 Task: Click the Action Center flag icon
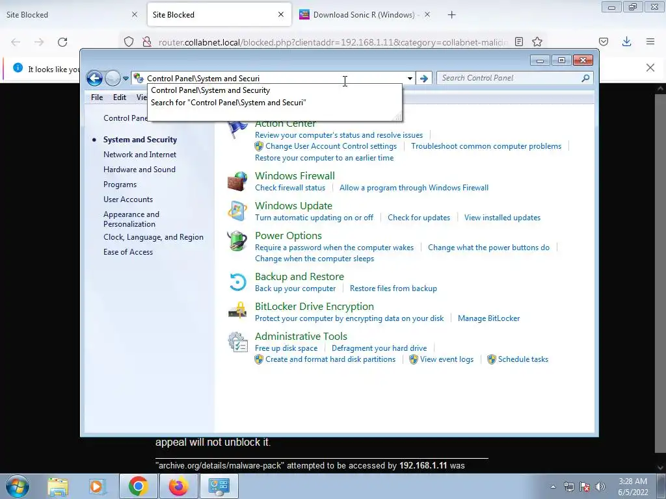coord(237,130)
